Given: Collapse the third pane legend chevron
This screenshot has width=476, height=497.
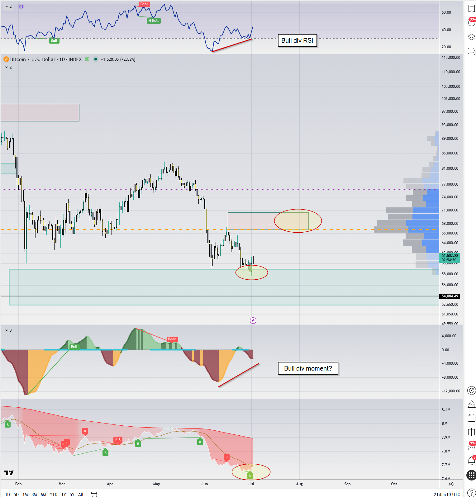Looking at the screenshot, I should click(x=7, y=330).
